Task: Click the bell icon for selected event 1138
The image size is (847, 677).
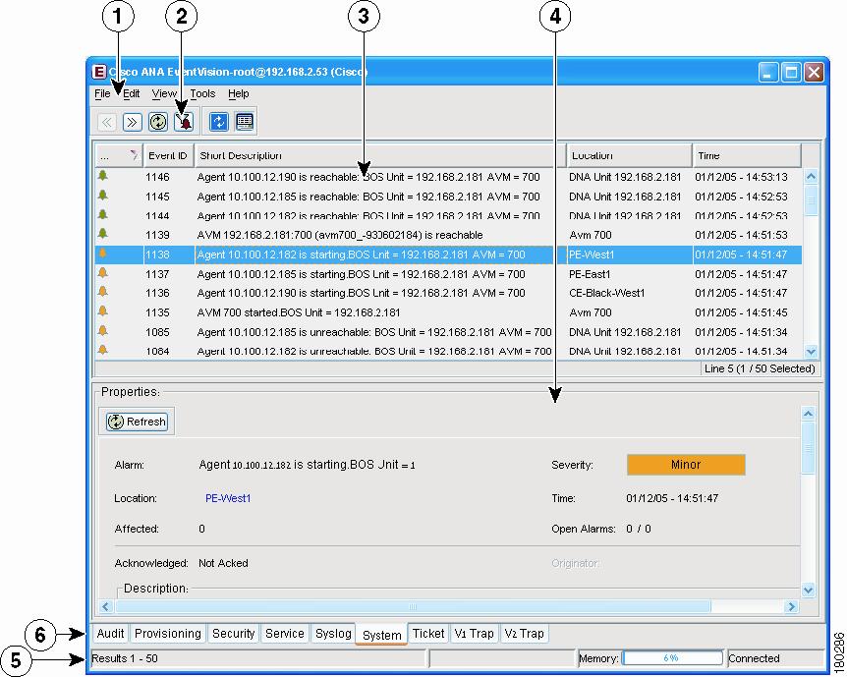Action: [x=102, y=254]
